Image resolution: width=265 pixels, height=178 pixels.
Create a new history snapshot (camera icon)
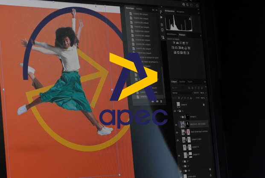pos(157,101)
